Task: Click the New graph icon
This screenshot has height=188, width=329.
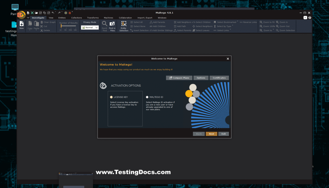Action: tap(22, 25)
